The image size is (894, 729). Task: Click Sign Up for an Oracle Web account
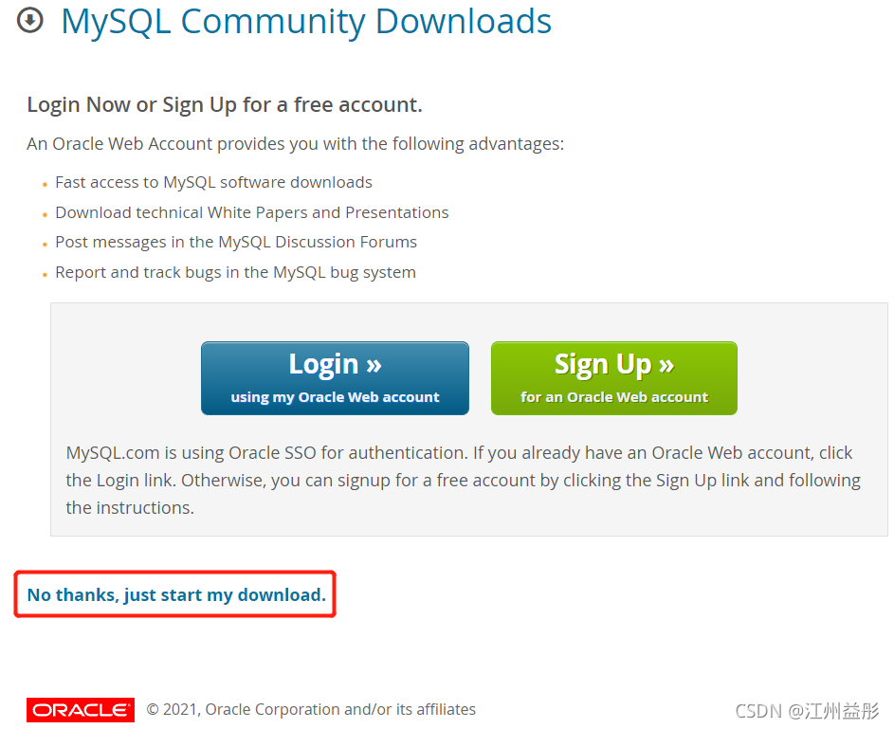point(614,378)
